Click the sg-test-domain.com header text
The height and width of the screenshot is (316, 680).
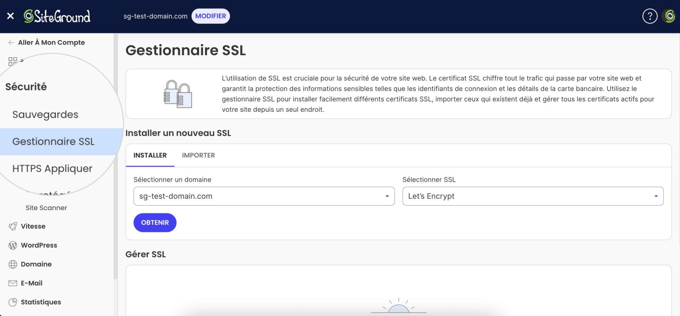tap(155, 16)
